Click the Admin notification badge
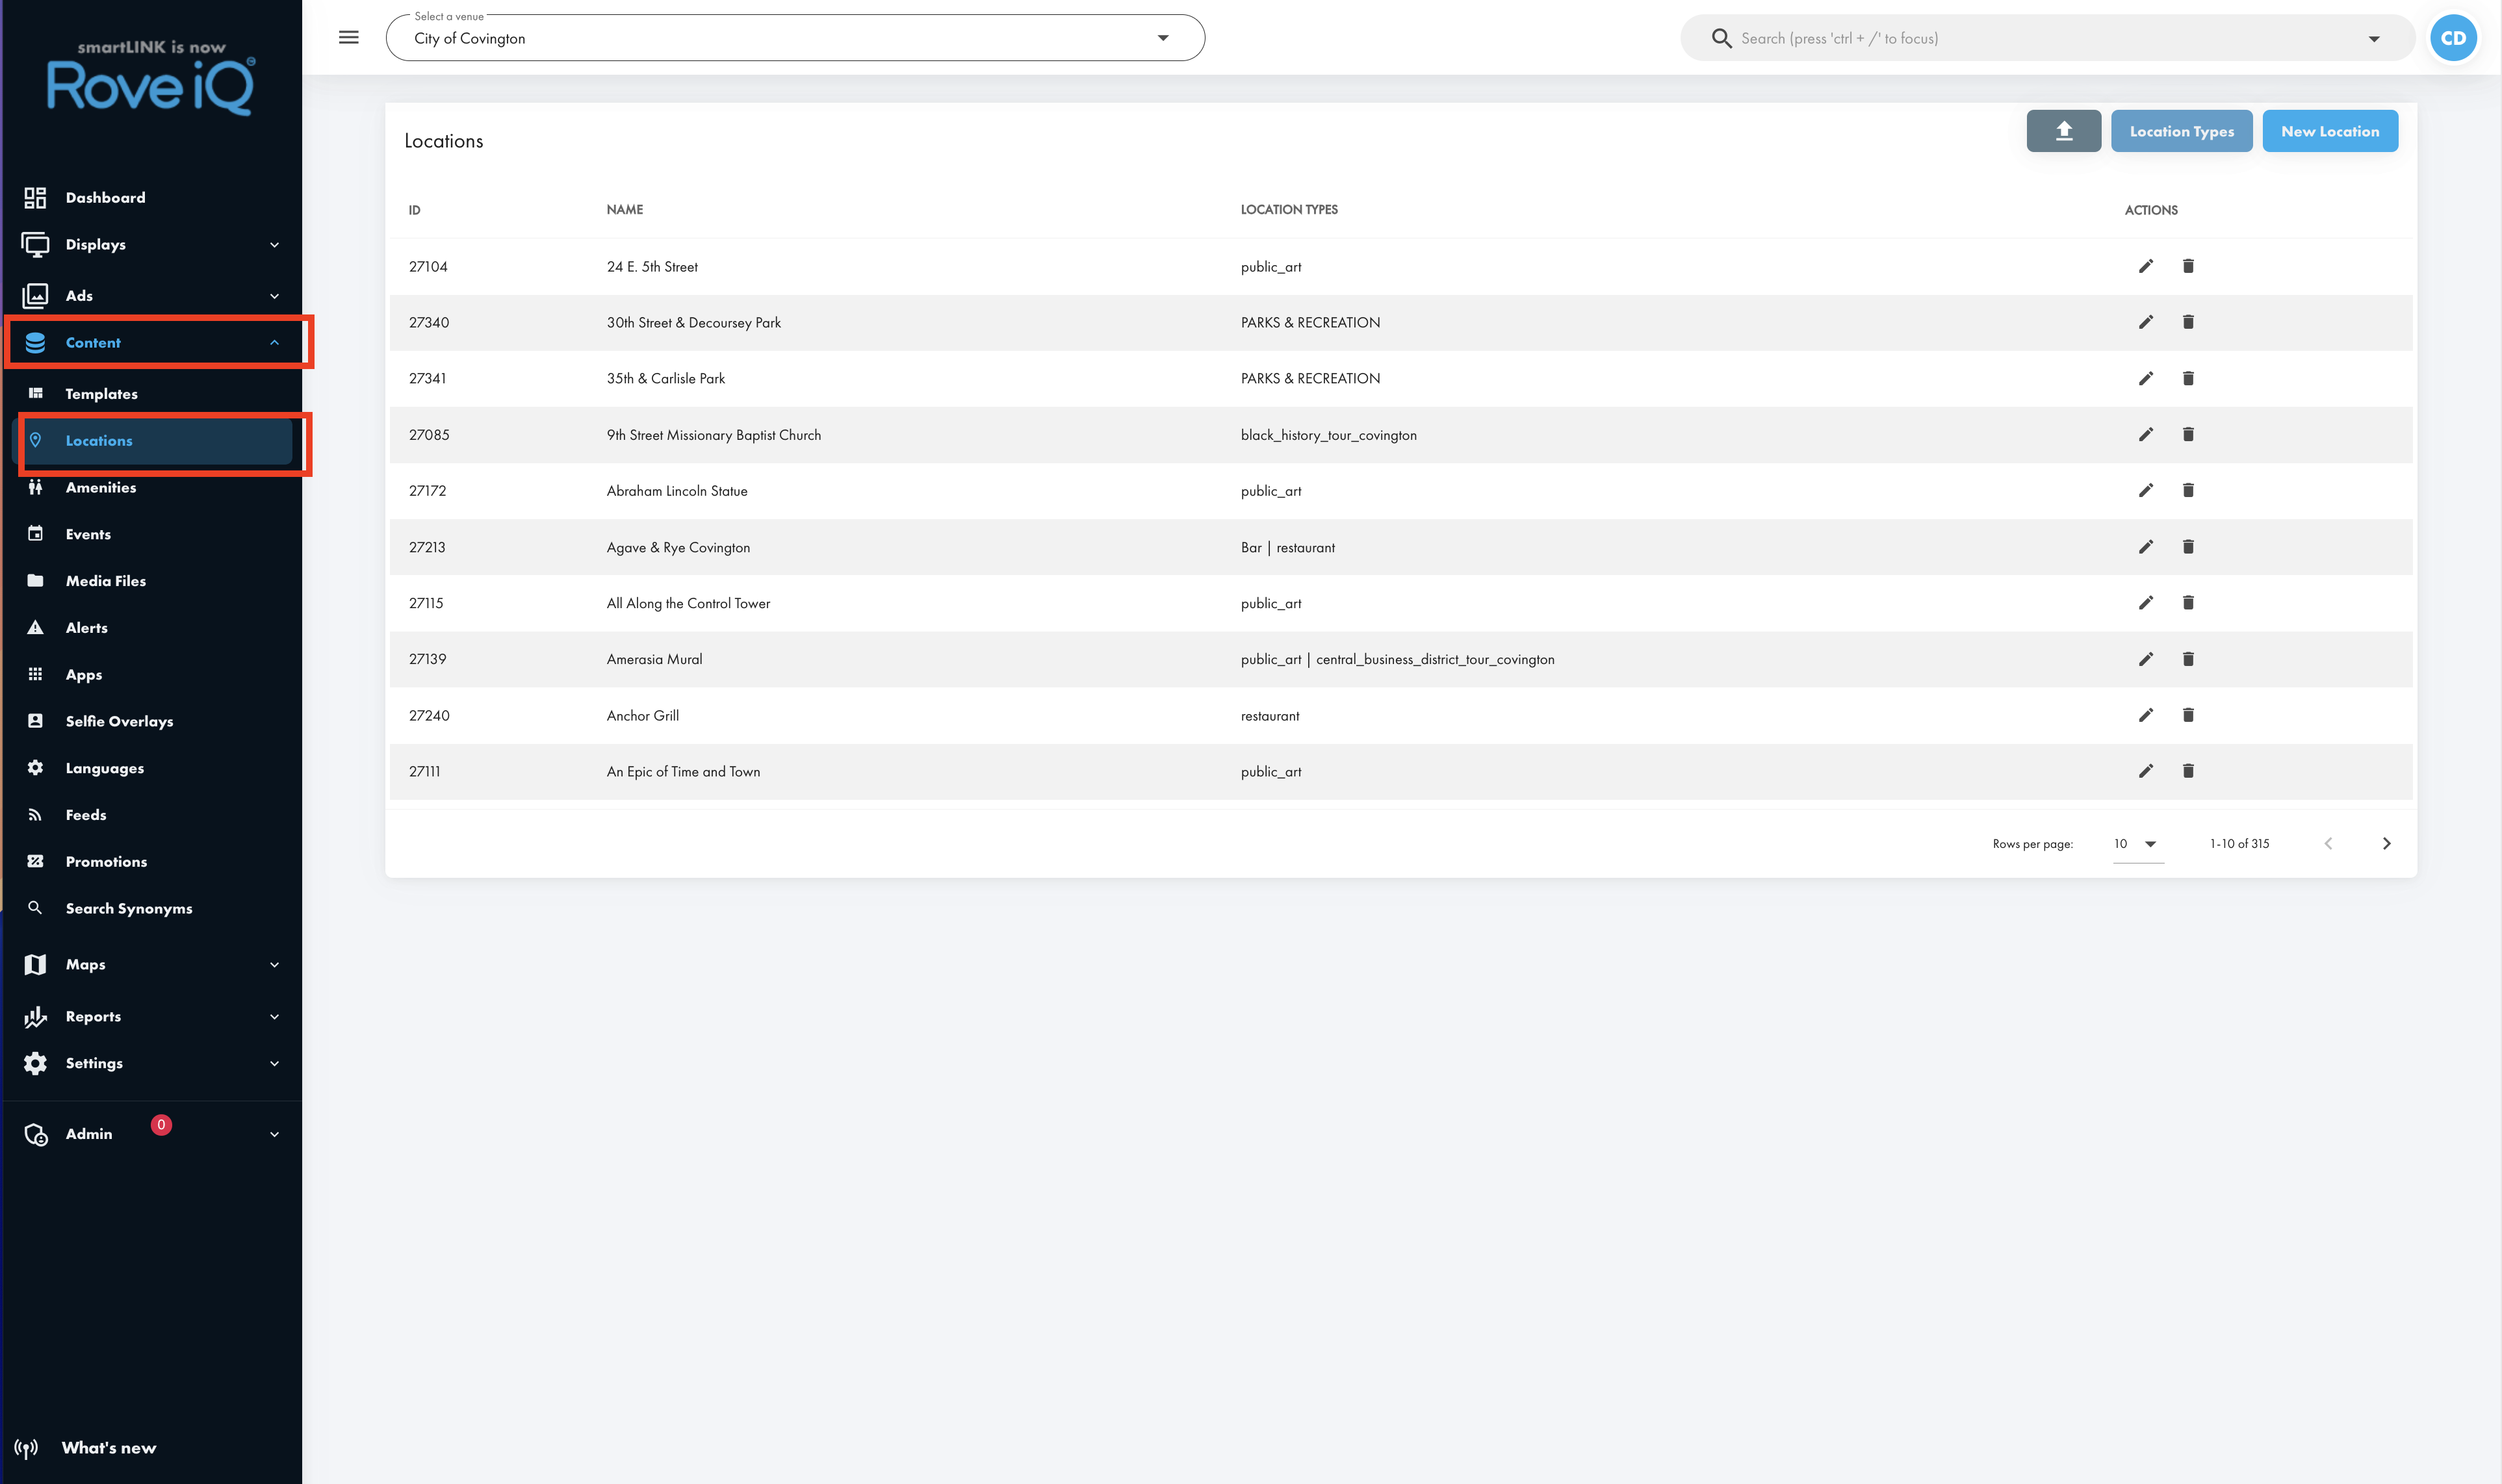 click(x=161, y=1125)
